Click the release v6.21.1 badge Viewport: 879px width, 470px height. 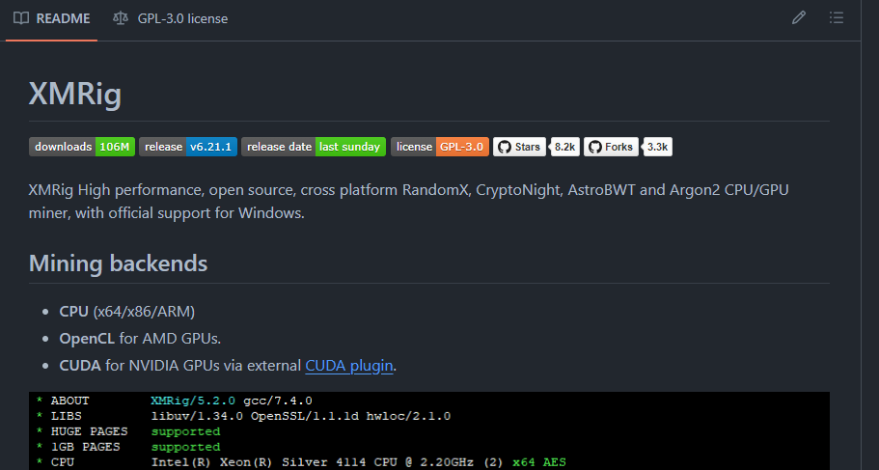pyautogui.click(x=188, y=147)
